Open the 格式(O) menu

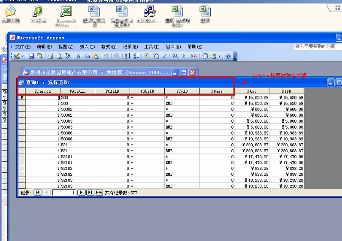pos(109,47)
